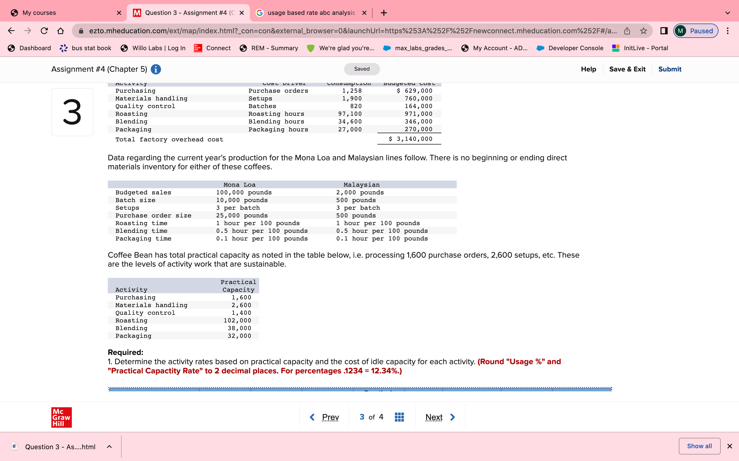Click the McGraw Hill logo
Image resolution: width=739 pixels, height=461 pixels.
61,417
